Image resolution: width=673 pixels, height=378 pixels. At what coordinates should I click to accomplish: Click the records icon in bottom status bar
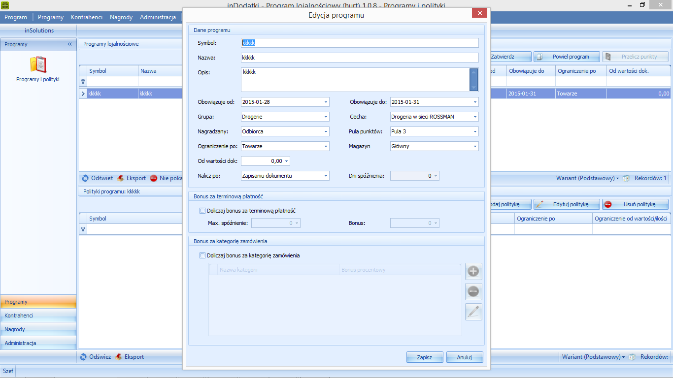coord(632,357)
